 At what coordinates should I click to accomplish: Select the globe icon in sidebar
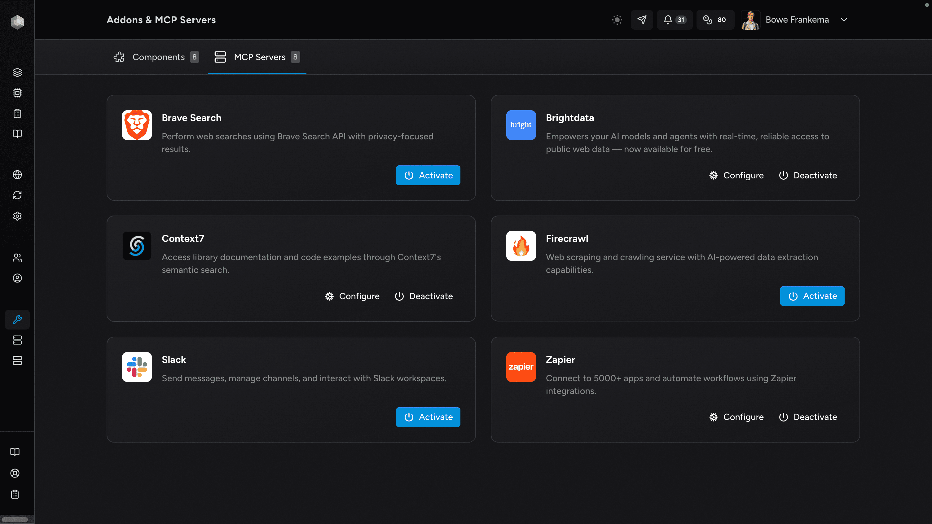(x=17, y=175)
